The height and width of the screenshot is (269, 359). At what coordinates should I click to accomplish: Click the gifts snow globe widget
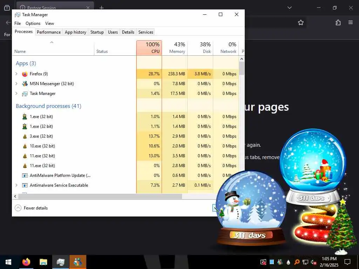[313, 166]
